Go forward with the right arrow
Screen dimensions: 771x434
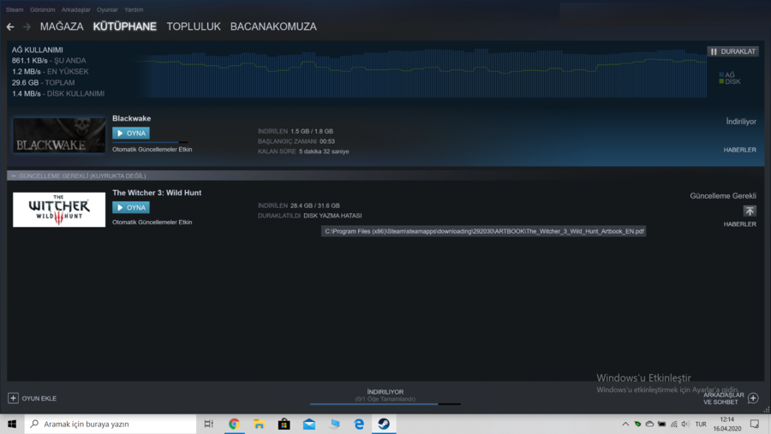[27, 27]
